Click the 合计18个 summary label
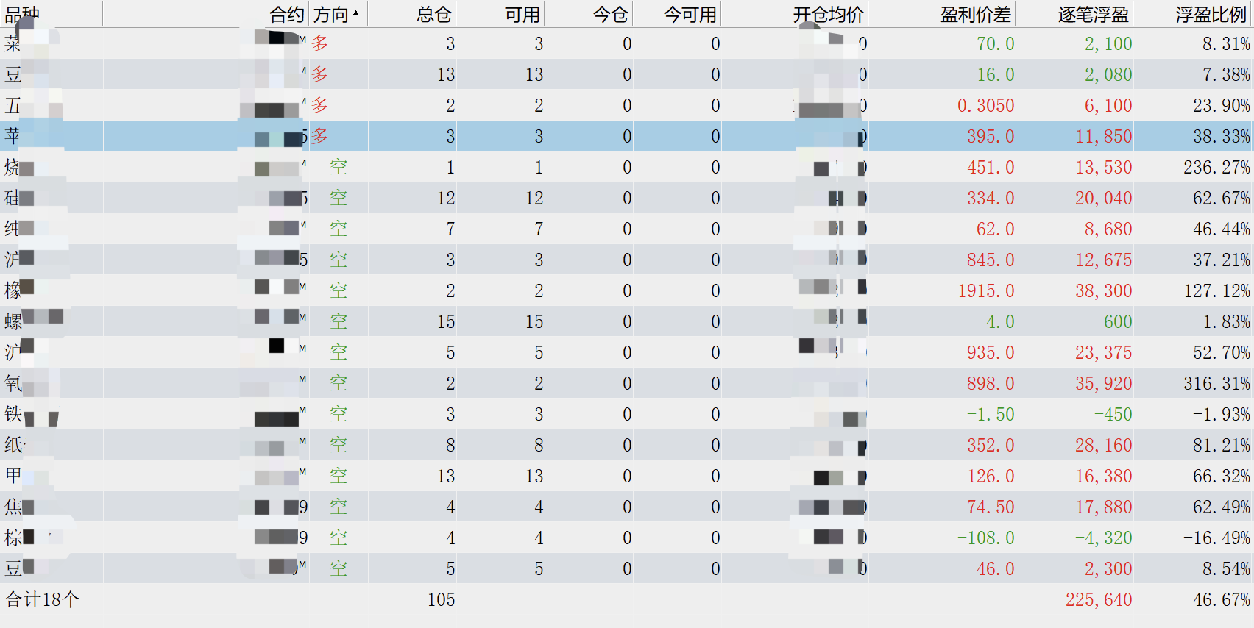The height and width of the screenshot is (628, 1254). 42,599
